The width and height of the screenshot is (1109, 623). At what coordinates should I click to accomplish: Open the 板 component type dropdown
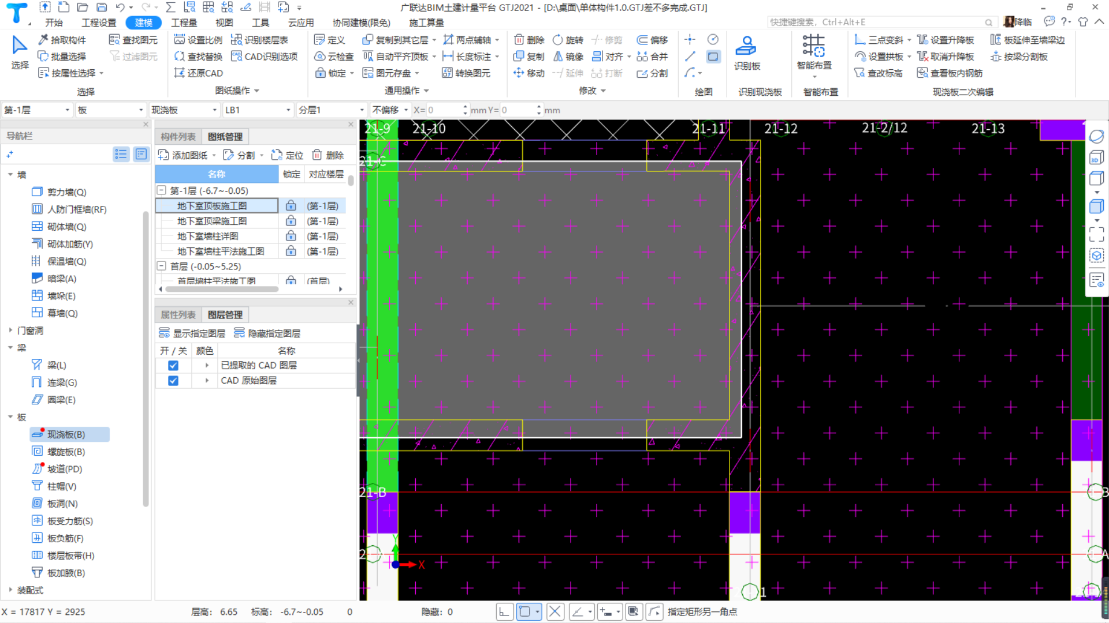click(110, 110)
